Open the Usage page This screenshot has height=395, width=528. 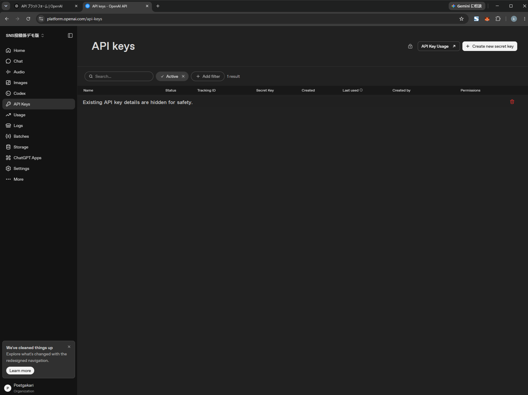(x=38, y=115)
